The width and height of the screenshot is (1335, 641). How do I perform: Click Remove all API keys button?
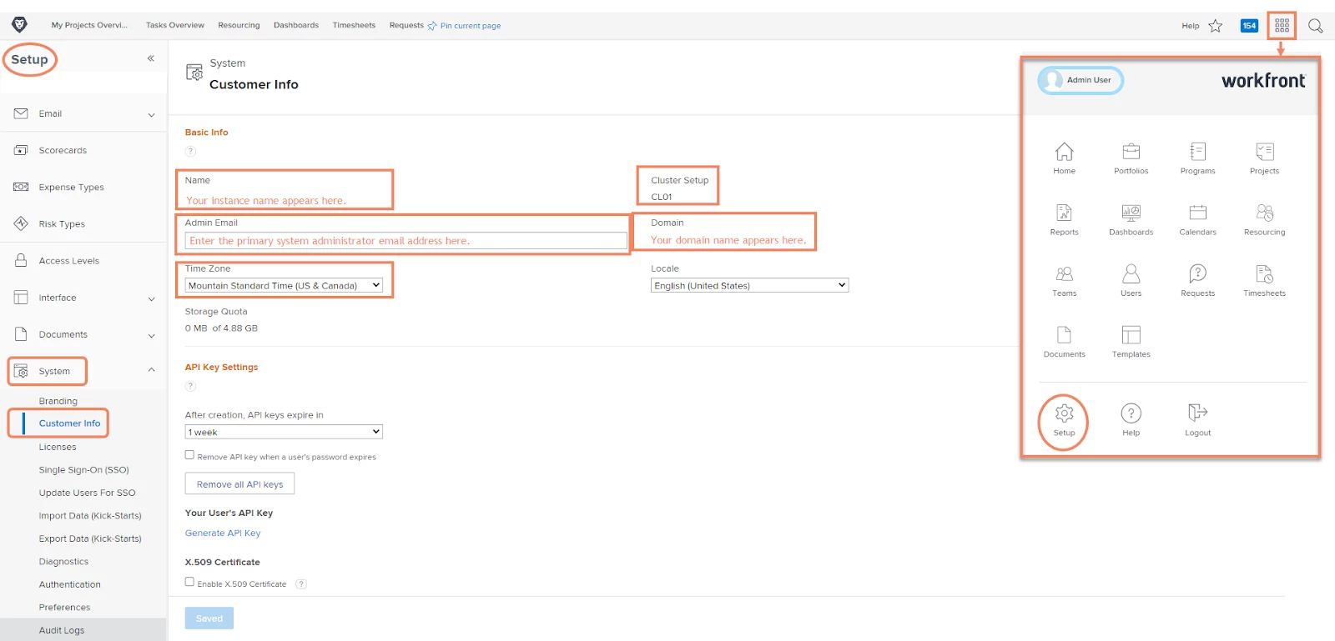click(x=239, y=484)
